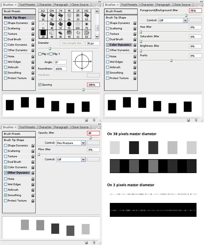
Task: Click Brush Presets in the Other Dynamics panel
Action: pos(19,134)
